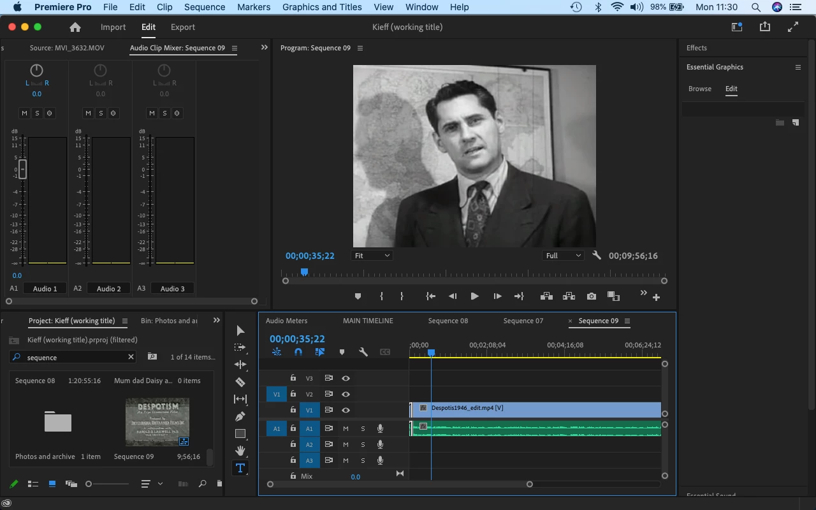816x510 pixels.
Task: Toggle lock on the V3 track
Action: pyautogui.click(x=293, y=378)
